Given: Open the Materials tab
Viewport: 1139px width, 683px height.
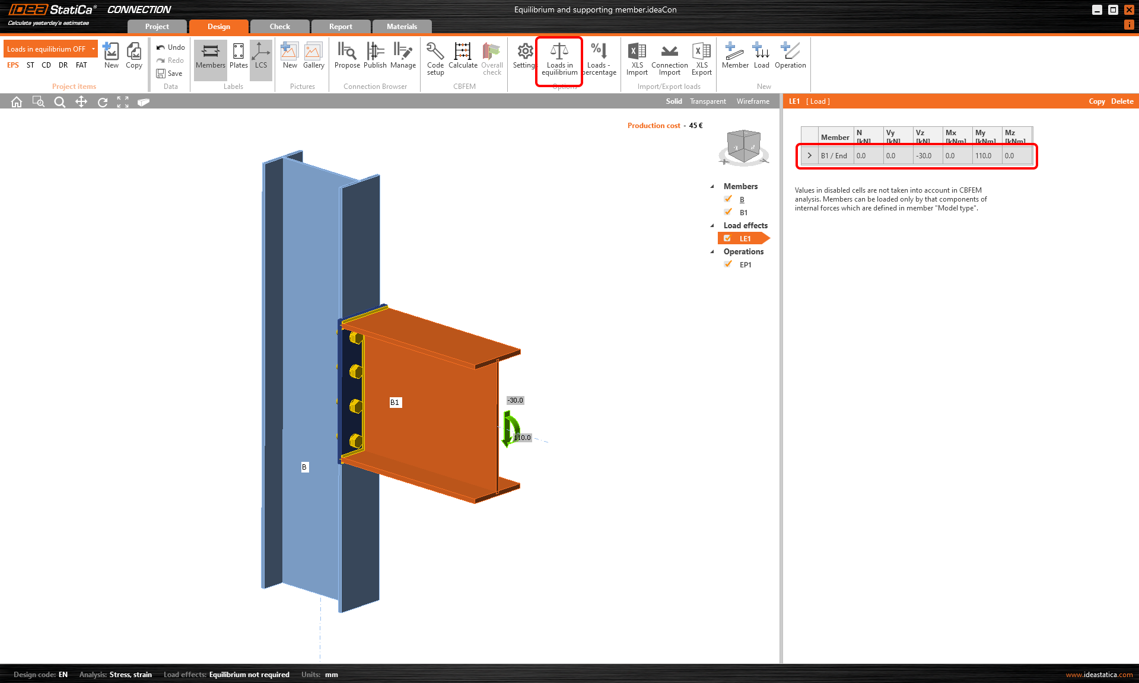Looking at the screenshot, I should 402,27.
